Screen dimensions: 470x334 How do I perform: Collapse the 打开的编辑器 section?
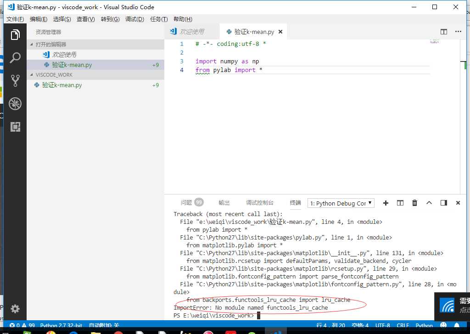click(95, 45)
